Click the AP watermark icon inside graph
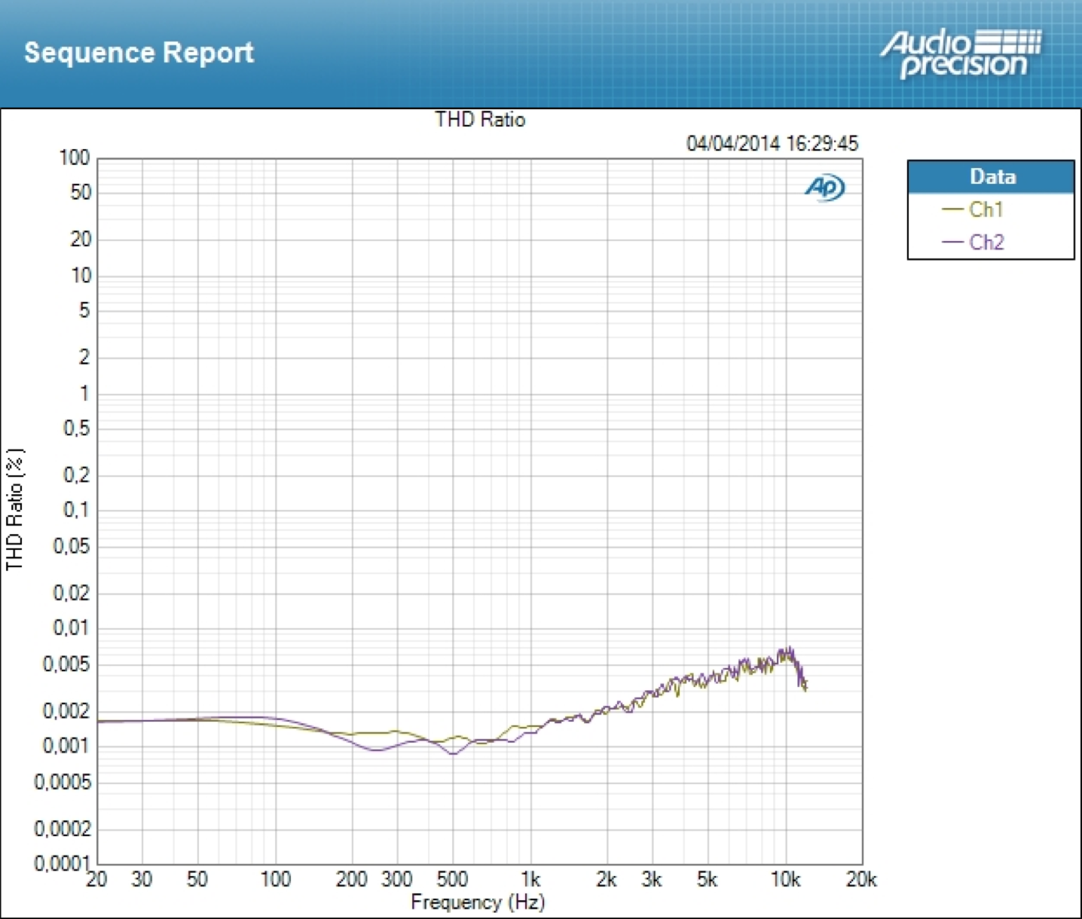The image size is (1082, 919). pos(824,187)
